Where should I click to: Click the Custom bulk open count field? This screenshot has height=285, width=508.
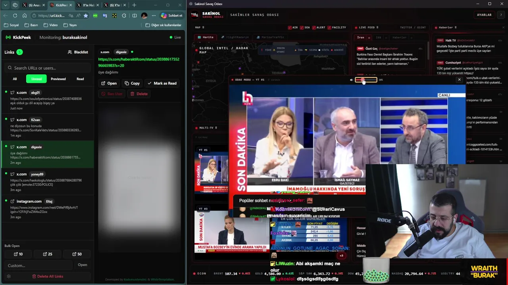[x=38, y=265]
